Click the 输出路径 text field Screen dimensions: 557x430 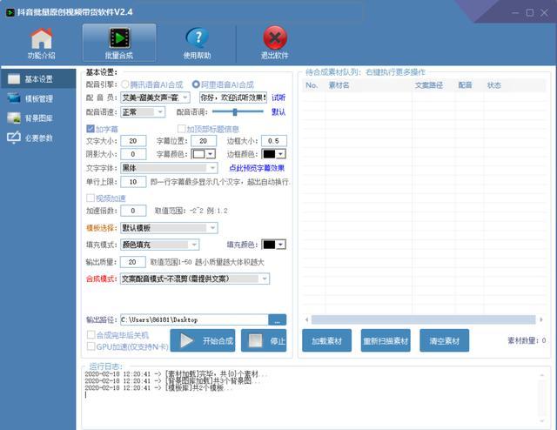click(194, 319)
